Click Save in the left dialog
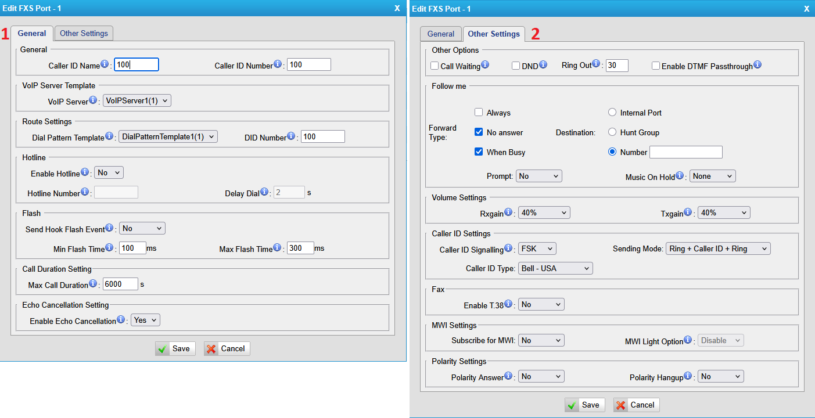The image size is (815, 418). coord(175,348)
